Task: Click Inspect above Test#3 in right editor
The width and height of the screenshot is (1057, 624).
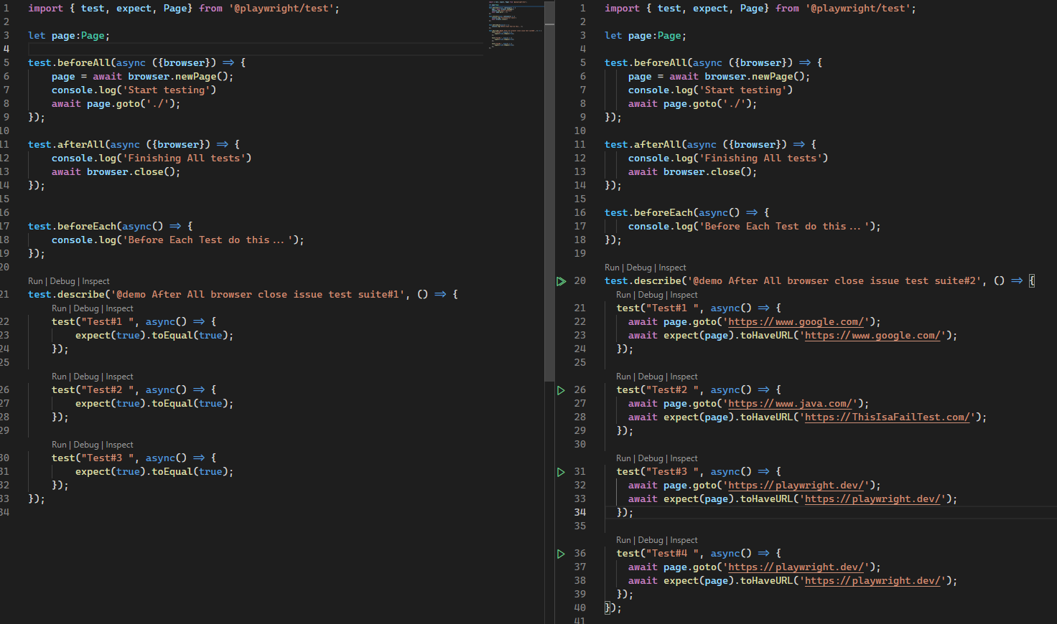Action: tap(684, 458)
